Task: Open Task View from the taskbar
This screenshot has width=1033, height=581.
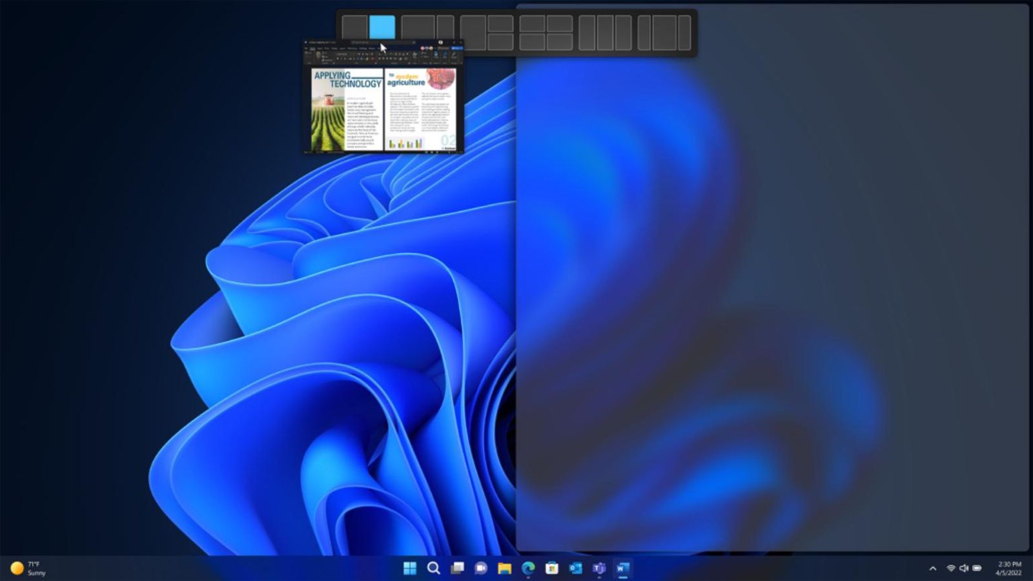Action: [457, 569]
